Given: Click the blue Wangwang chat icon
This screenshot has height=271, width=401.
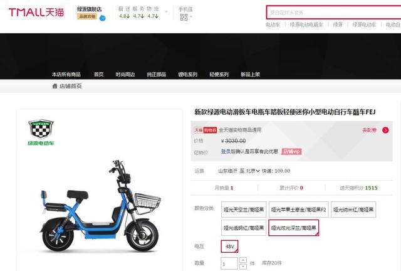Looking at the screenshot, I should point(102,18).
